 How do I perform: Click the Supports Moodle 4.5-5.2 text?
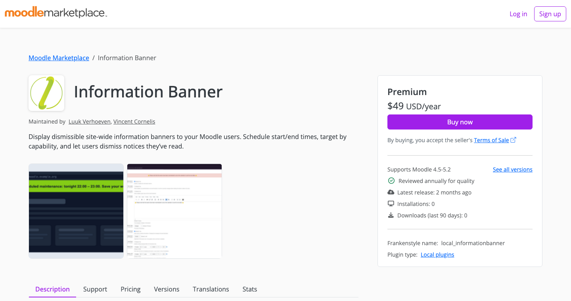click(x=419, y=170)
